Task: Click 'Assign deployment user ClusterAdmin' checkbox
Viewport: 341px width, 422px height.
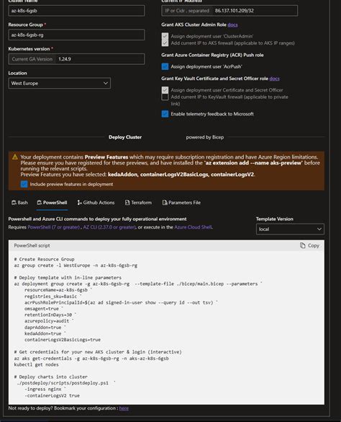Action: click(x=165, y=36)
